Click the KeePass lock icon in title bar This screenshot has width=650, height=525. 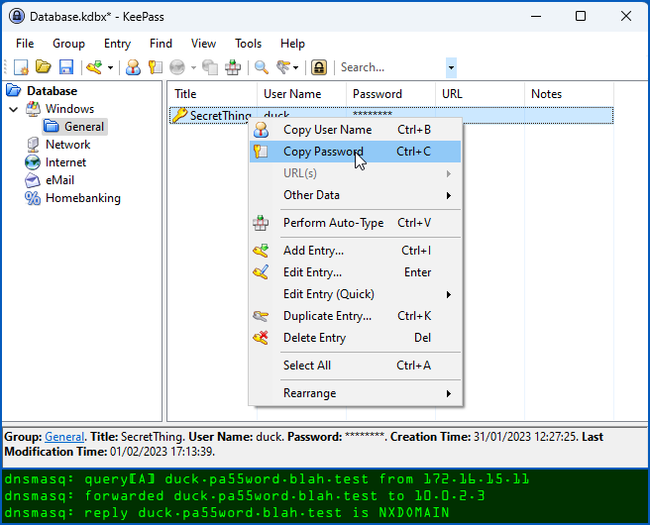[x=17, y=16]
